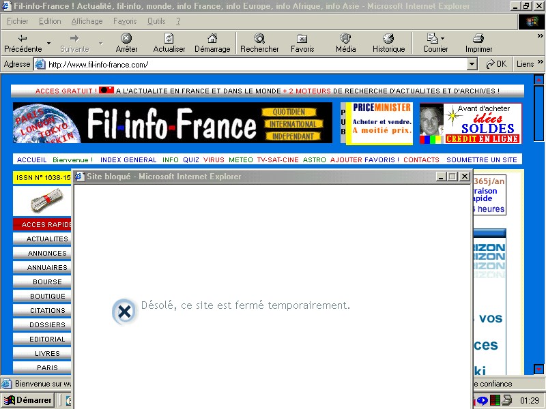Viewport: 546px width, 409px height.
Task: Click the address bar URL field
Action: [256, 64]
